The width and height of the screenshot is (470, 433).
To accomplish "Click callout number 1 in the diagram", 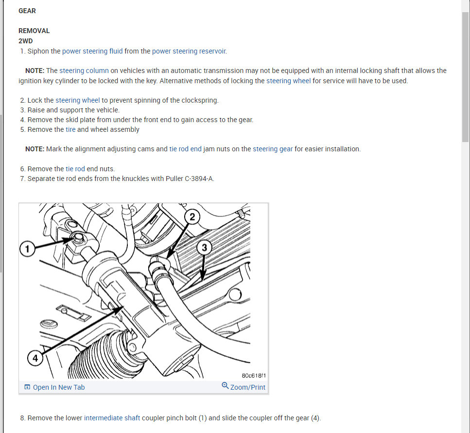I will pos(27,249).
